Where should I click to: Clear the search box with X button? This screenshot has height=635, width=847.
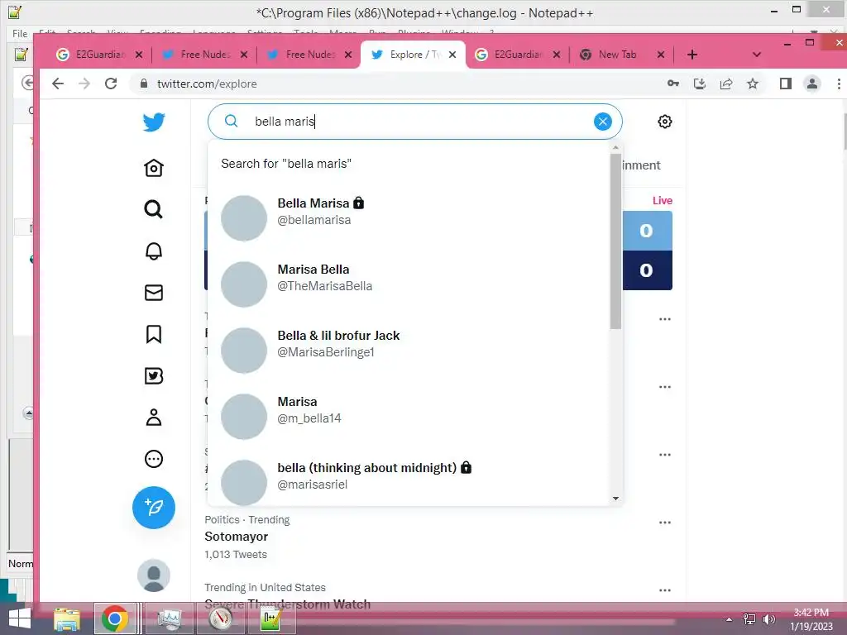click(x=603, y=122)
